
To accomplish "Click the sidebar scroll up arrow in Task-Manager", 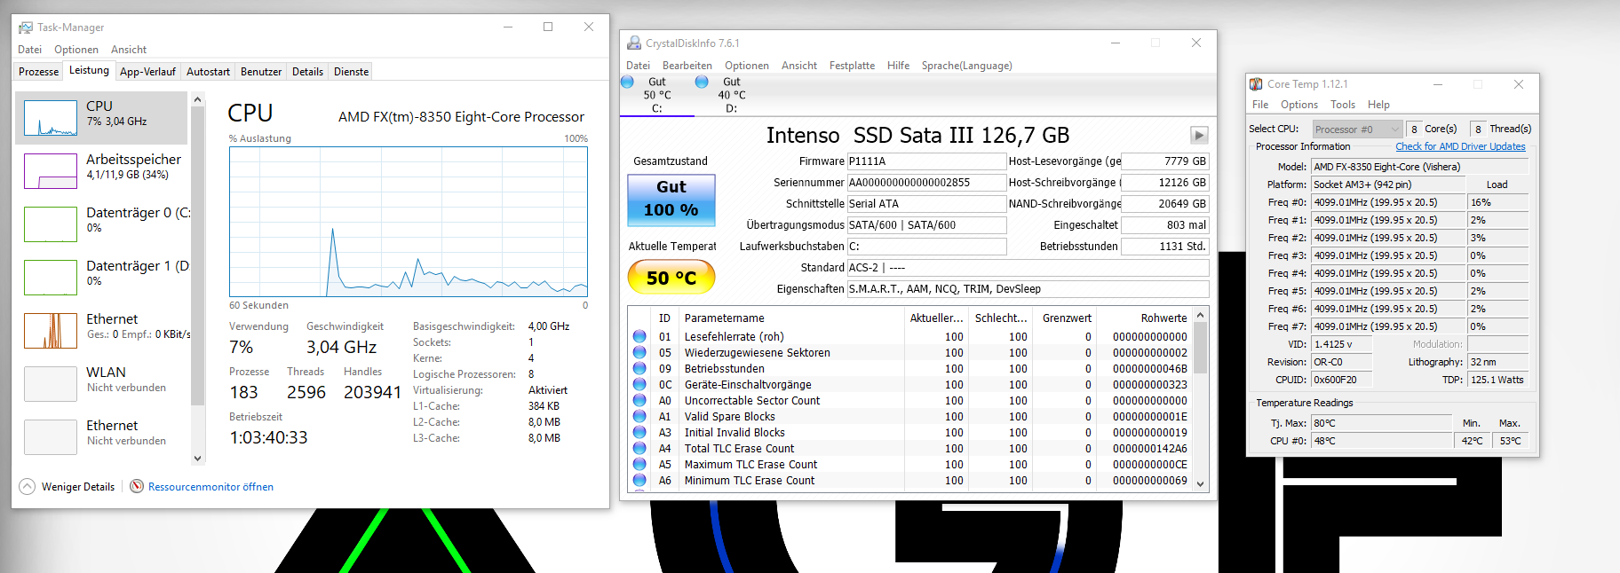I will coord(197,99).
